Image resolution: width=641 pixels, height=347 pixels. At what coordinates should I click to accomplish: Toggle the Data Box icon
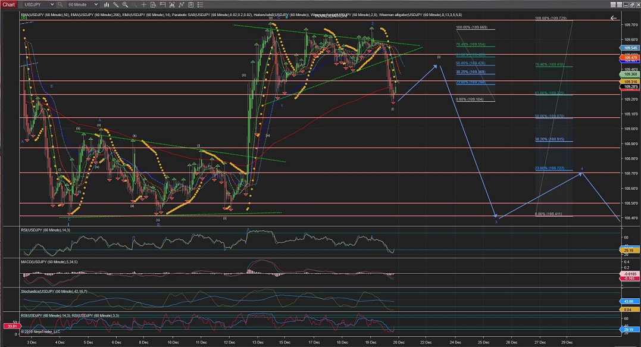click(x=153, y=5)
